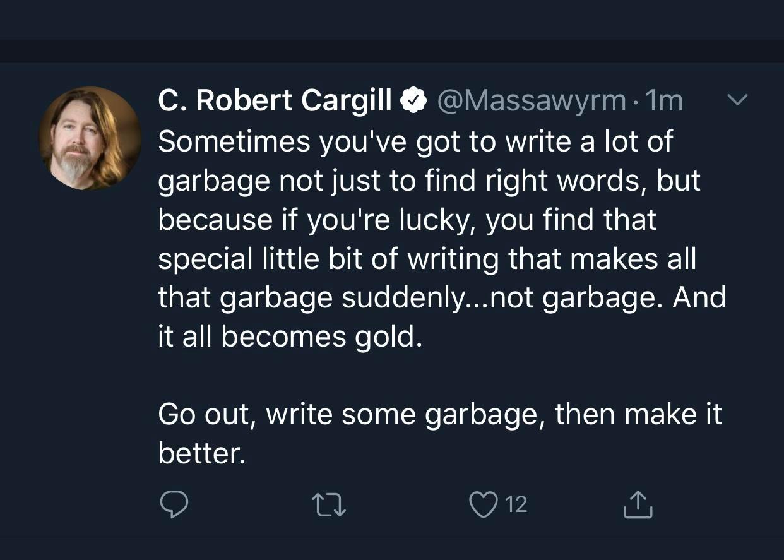The height and width of the screenshot is (560, 784).
Task: Select the 1m timestamp to open tweet detail
Action: [x=663, y=99]
